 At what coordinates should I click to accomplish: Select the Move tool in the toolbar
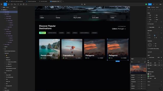coord(5,4)
